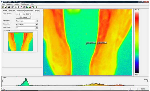Select the crosshair measuring point tool

19,7
